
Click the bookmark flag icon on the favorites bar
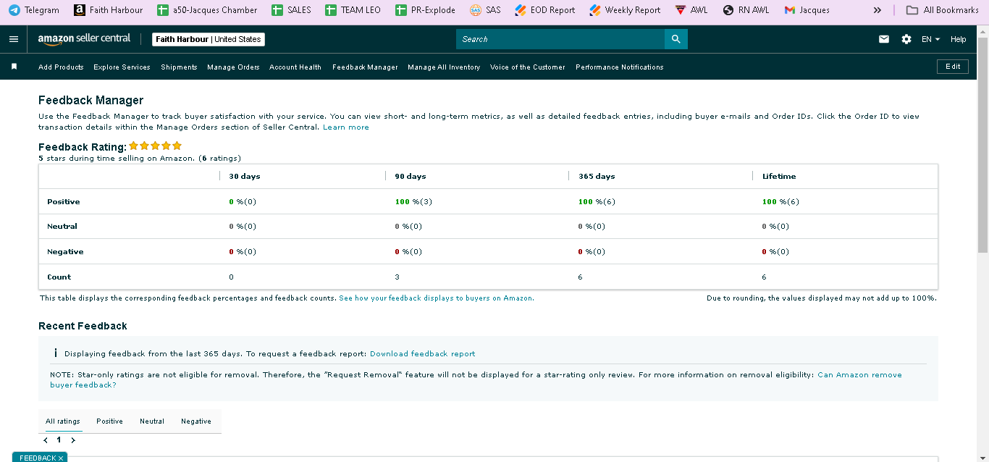(x=14, y=67)
